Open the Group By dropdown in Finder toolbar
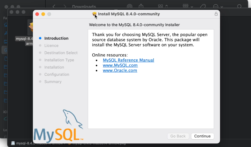 pyautogui.click(x=188, y=6)
